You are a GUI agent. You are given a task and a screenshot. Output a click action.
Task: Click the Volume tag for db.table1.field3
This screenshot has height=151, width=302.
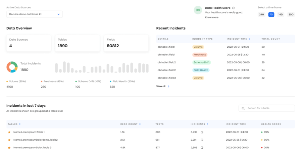click(x=198, y=78)
